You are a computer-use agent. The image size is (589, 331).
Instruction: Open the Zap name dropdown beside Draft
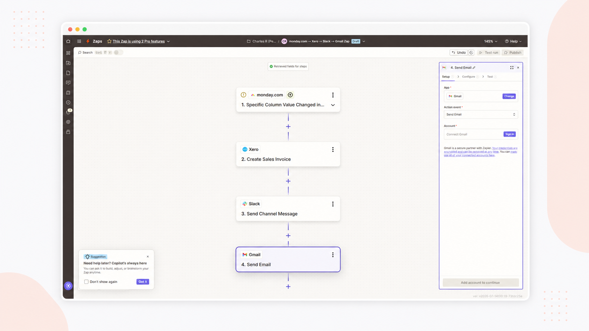pos(364,42)
